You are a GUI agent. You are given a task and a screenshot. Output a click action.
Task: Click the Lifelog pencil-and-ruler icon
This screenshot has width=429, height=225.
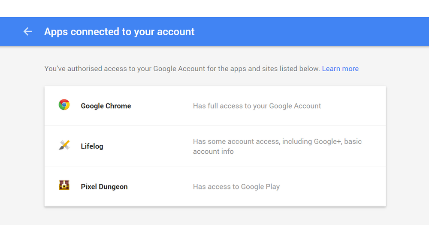[x=64, y=145]
